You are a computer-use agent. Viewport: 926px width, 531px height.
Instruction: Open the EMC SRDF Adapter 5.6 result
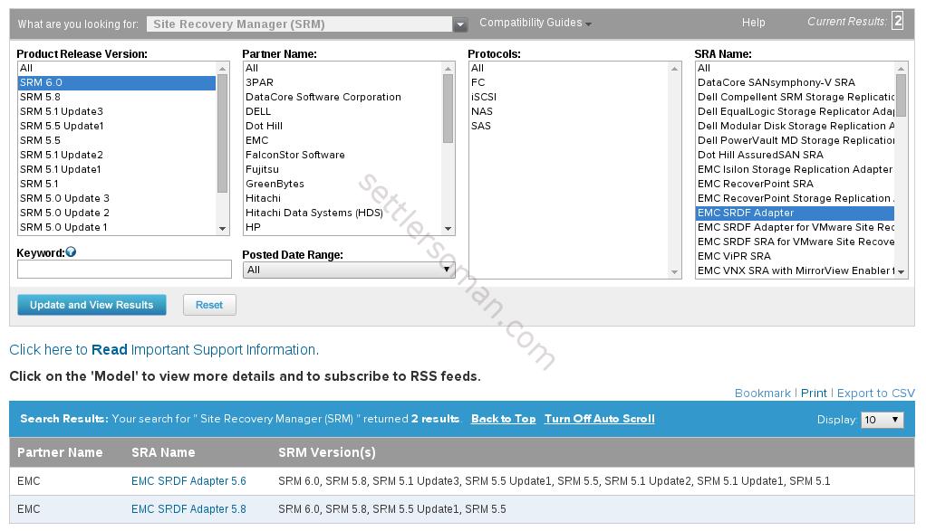(188, 481)
